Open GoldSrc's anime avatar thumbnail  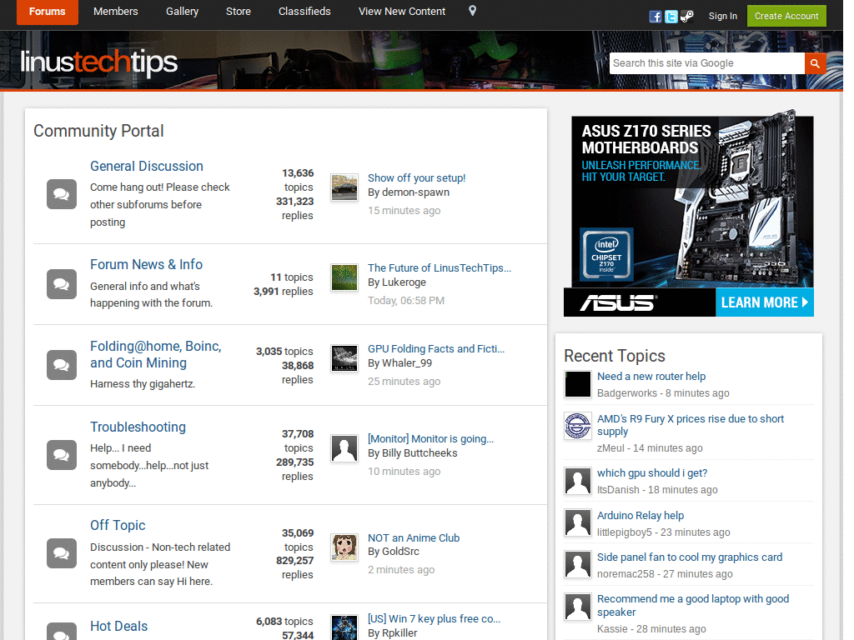(x=344, y=547)
